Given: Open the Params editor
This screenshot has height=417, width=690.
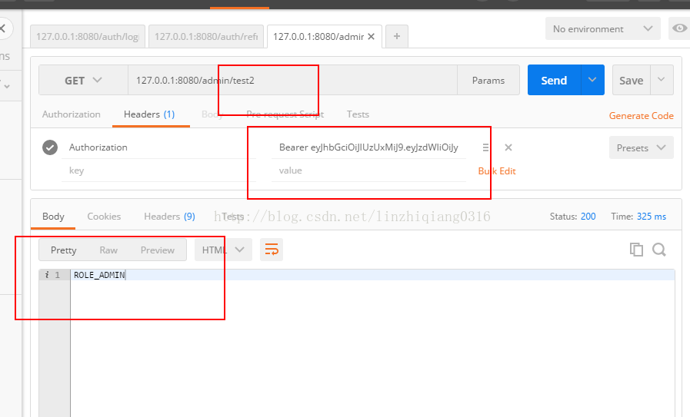Looking at the screenshot, I should point(488,80).
